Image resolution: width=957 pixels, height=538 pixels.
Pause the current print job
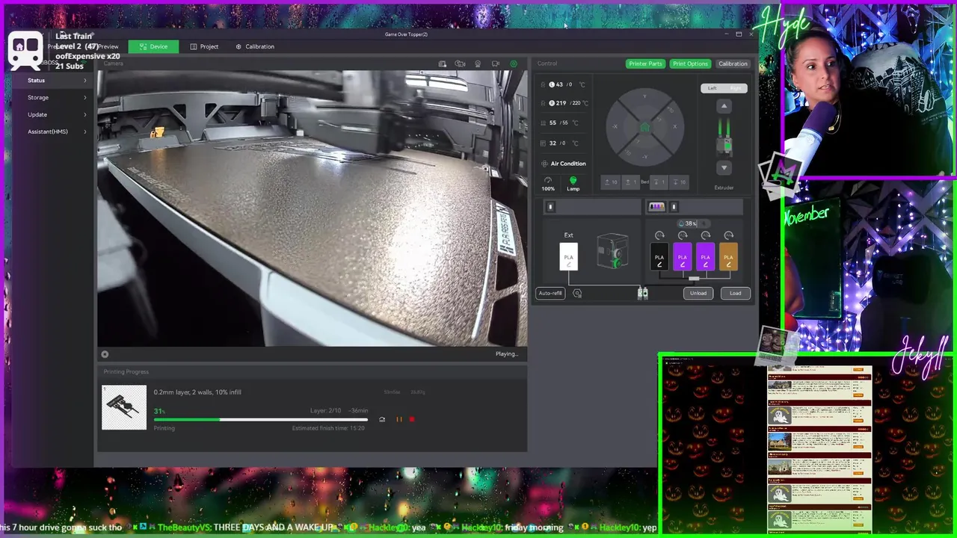click(x=399, y=419)
